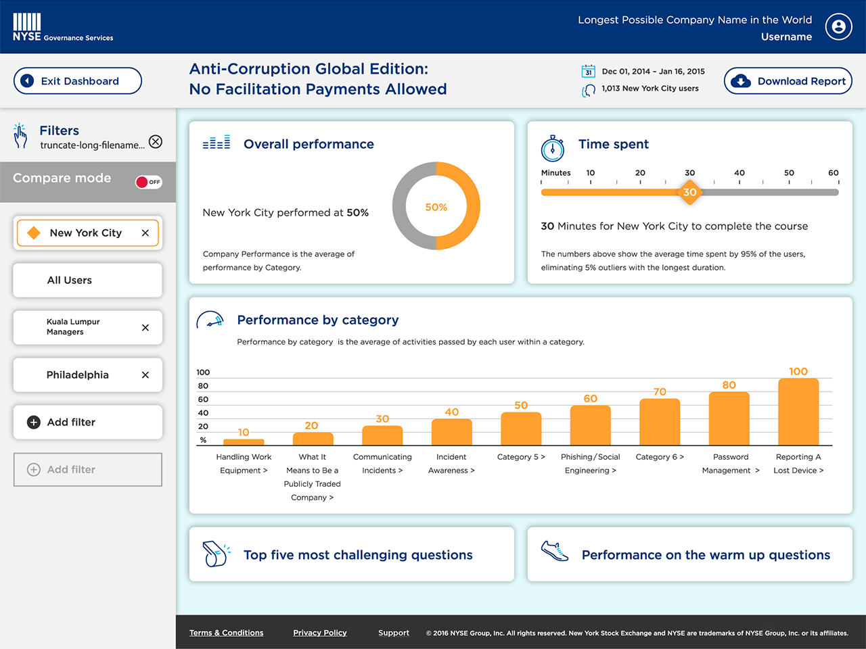
Task: Select the New York City filter
Action: pos(85,233)
